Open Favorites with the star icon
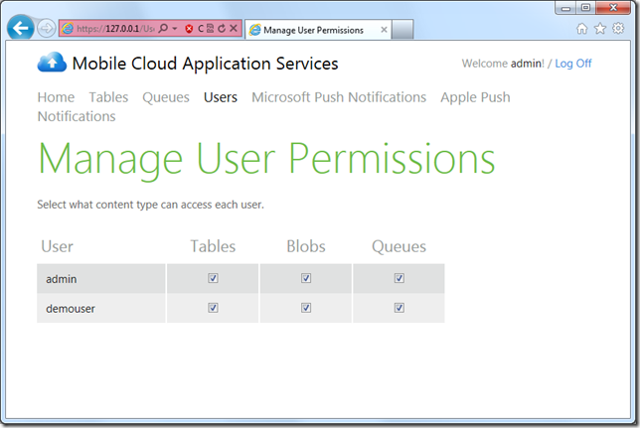640x428 pixels. point(600,29)
